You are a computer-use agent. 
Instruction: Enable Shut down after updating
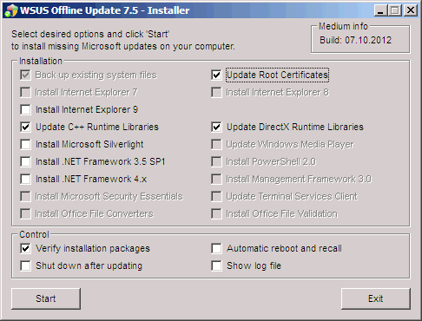pyautogui.click(x=25, y=266)
